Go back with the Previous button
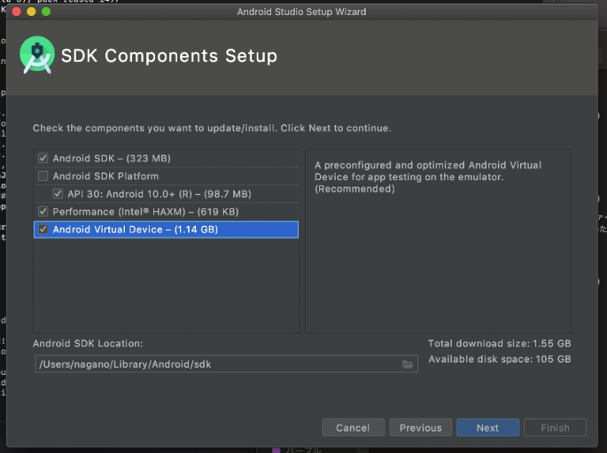This screenshot has height=453, width=607. point(420,428)
